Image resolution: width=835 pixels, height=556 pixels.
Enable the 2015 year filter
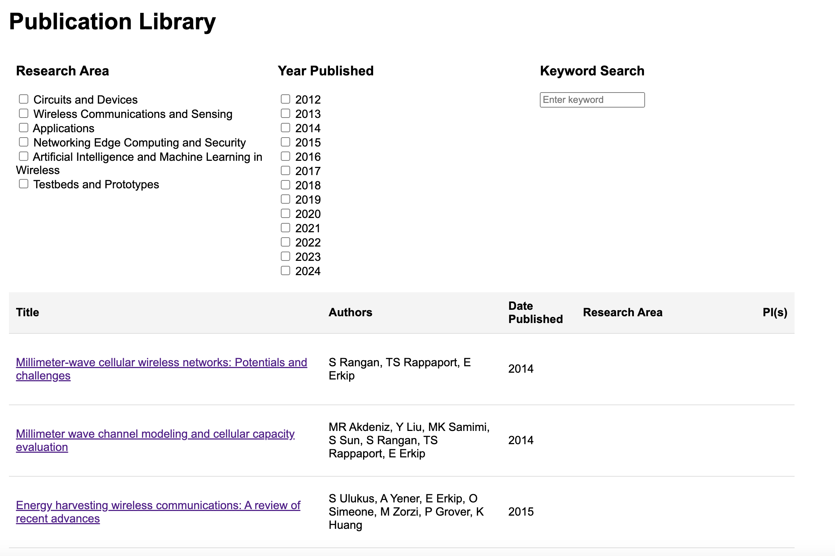(285, 142)
